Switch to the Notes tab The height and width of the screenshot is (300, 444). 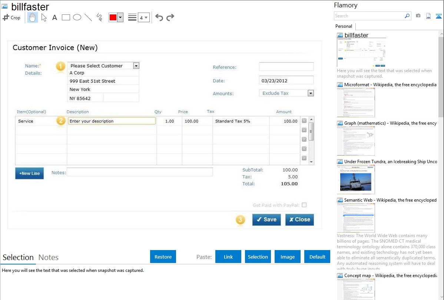tap(49, 257)
